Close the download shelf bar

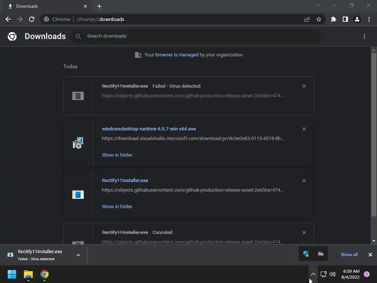coord(370,255)
